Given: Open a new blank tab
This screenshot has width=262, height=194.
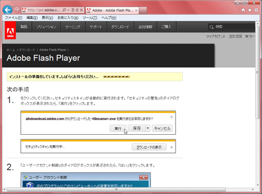Looking at the screenshot, I should pos(143,10).
